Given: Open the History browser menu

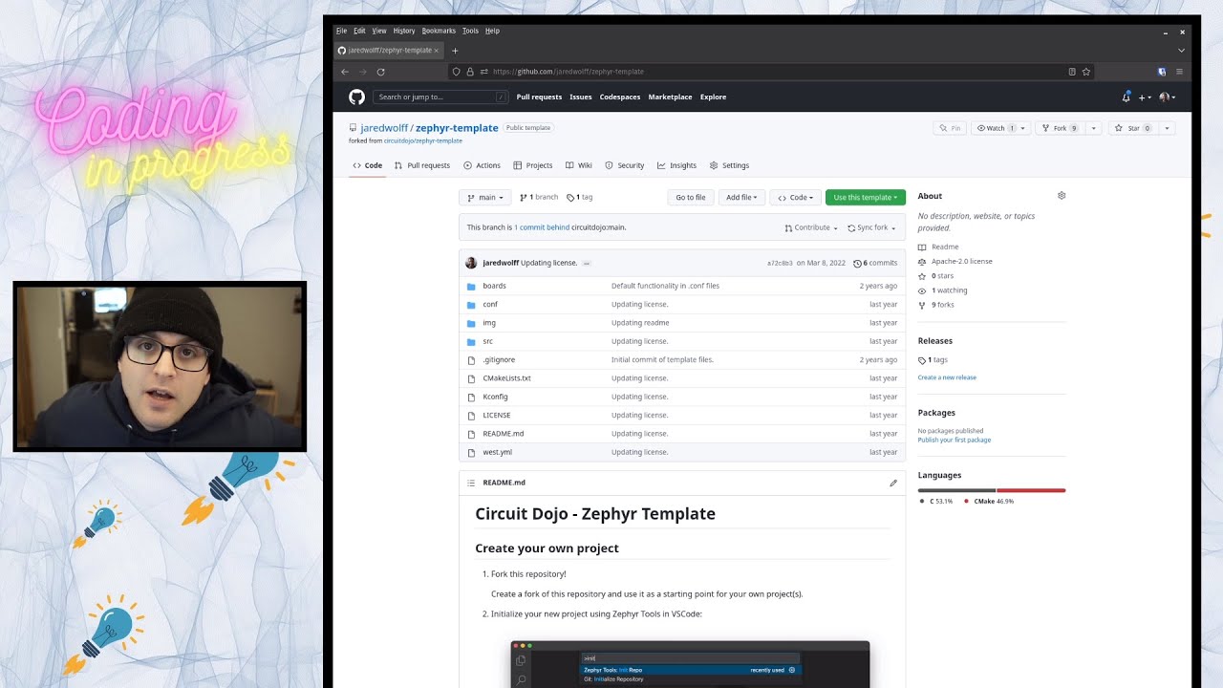Looking at the screenshot, I should 404,31.
